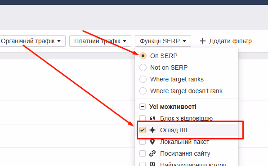This screenshot has height=166, width=268.
Task: Select the On SERP radio button
Action: [143, 56]
